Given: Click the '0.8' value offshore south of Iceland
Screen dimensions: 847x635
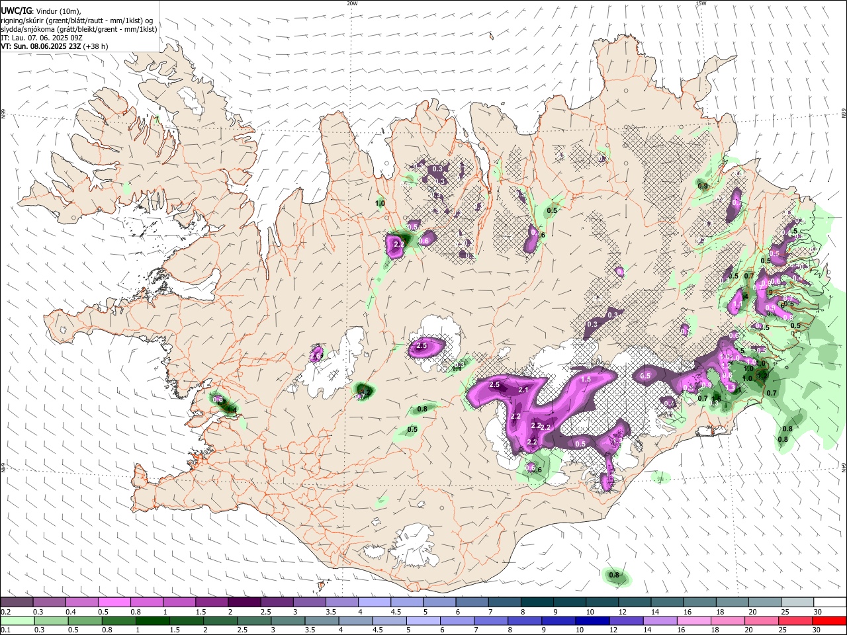Looking at the screenshot, I should (614, 575).
